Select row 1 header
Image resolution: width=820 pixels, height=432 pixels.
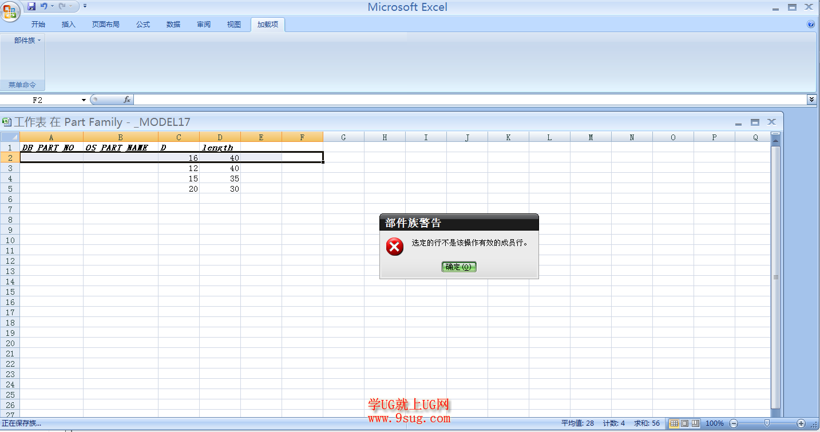10,147
